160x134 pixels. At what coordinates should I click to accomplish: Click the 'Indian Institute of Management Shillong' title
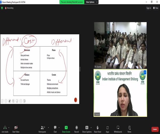[120, 79]
